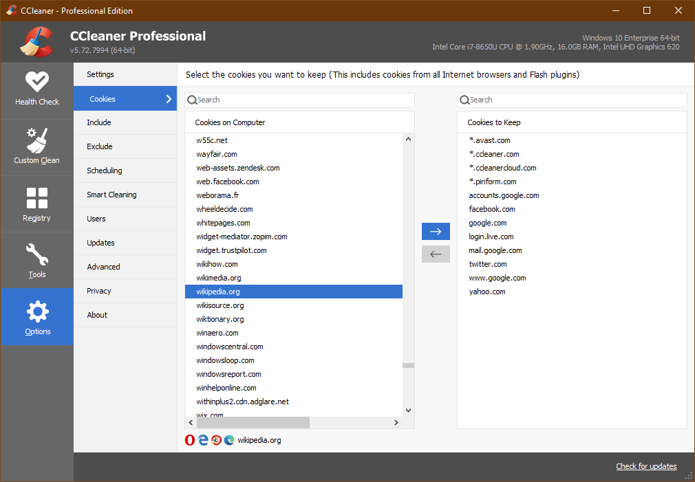Select the Privacy options page
The width and height of the screenshot is (695, 482).
tap(99, 291)
